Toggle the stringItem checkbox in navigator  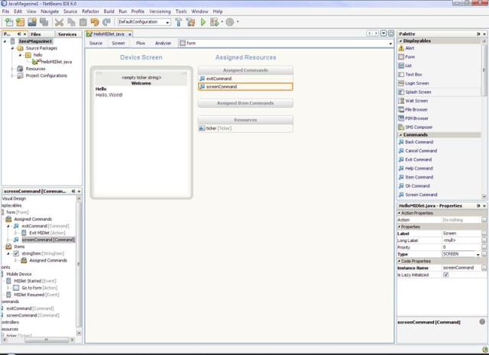16,253
